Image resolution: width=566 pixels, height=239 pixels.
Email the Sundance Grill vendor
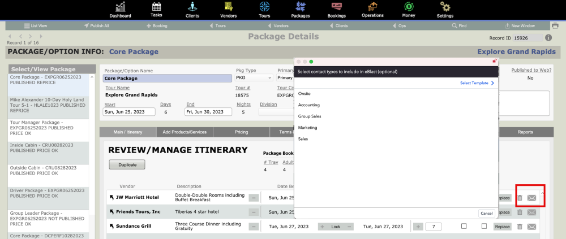tap(531, 227)
